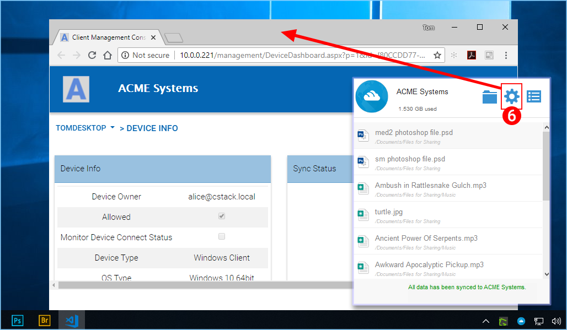Open Ancient Power Of Serpents.mp3 entry
This screenshot has width=567, height=330.
pyautogui.click(x=448, y=241)
